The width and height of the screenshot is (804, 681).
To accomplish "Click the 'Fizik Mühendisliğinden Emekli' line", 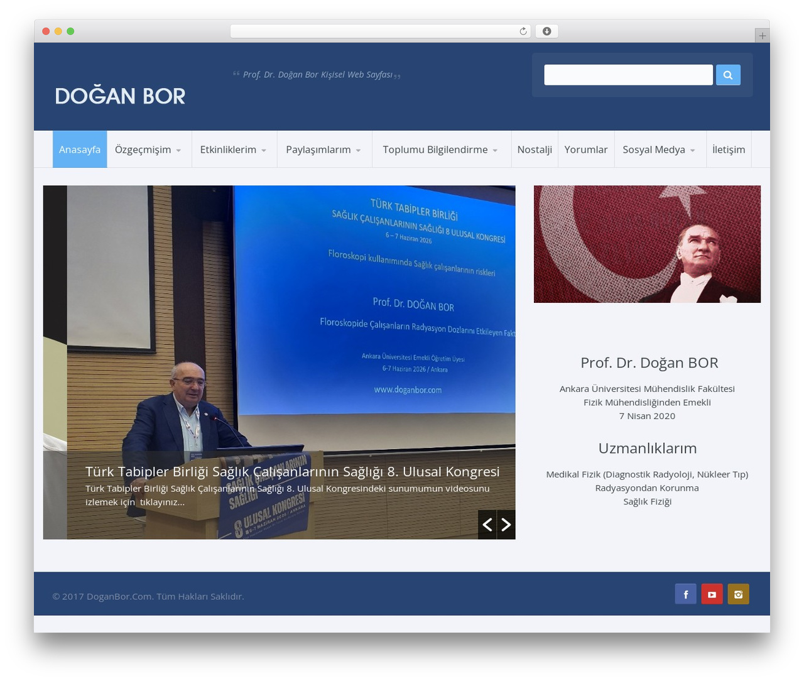I will coord(647,402).
